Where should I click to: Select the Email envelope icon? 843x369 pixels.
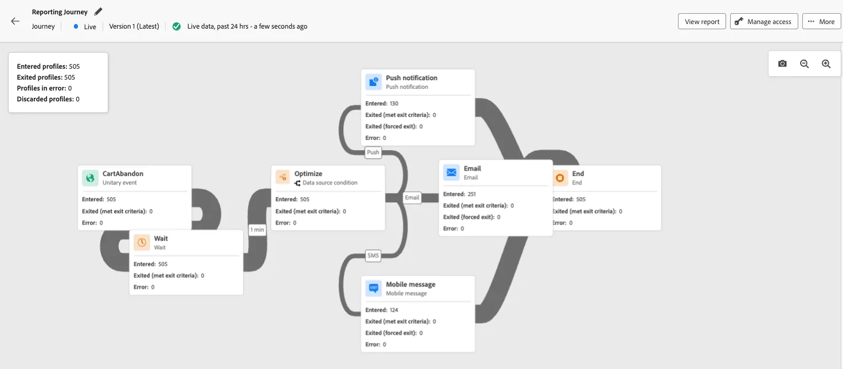coord(452,172)
